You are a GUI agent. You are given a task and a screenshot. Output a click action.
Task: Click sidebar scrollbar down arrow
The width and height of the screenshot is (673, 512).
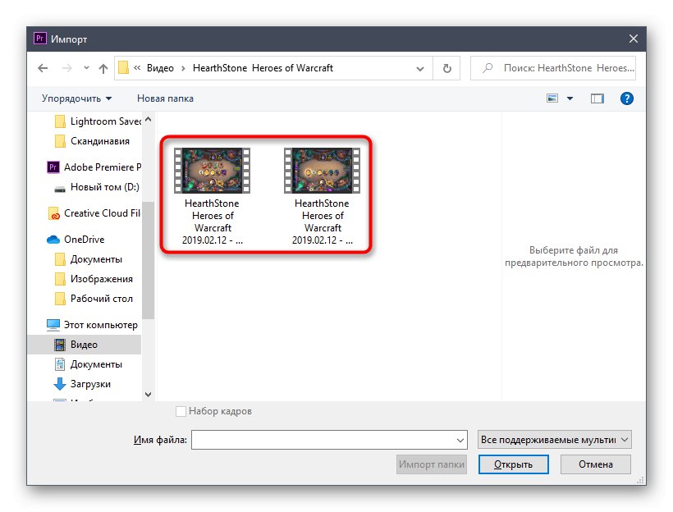tap(148, 394)
